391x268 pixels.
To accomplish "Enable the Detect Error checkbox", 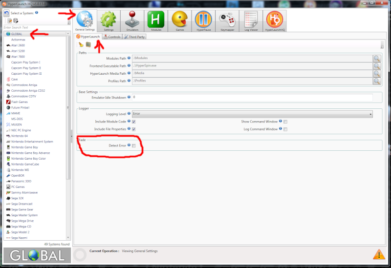I will [x=134, y=145].
